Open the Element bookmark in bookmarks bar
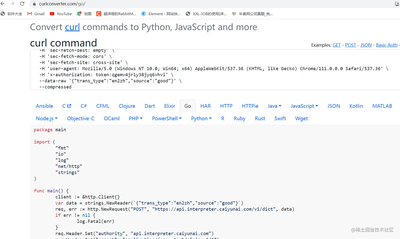400x239 pixels. (161, 14)
